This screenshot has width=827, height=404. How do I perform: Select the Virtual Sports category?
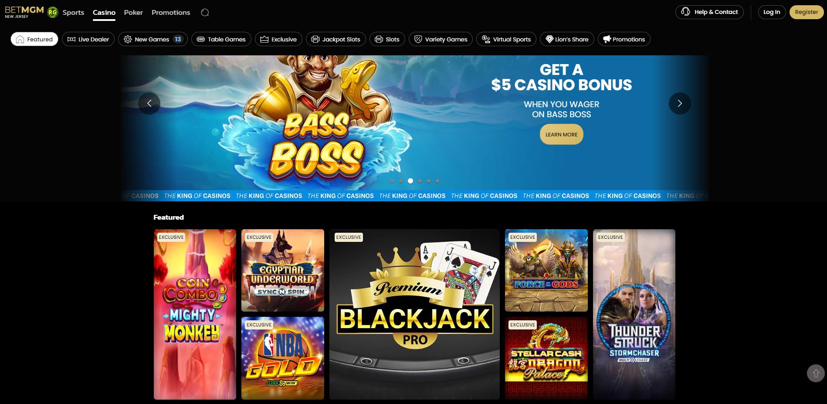click(506, 39)
